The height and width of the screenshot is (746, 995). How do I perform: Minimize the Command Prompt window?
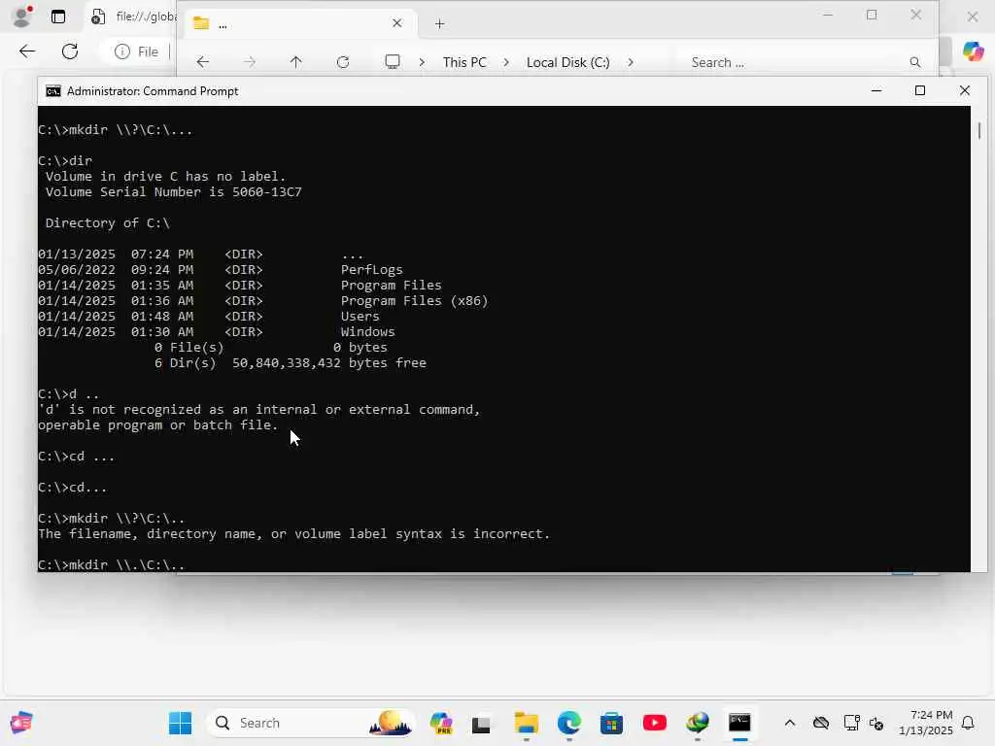tap(876, 90)
